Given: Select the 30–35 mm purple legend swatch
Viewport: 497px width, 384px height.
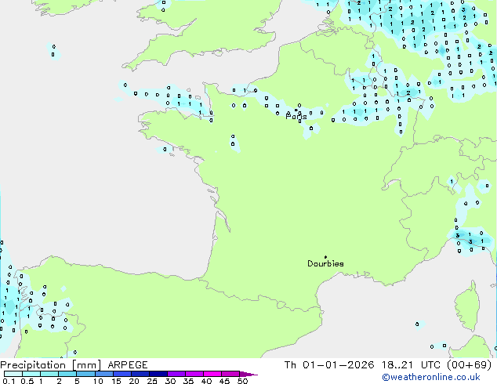Looking at the screenshot, I should pos(176,374).
